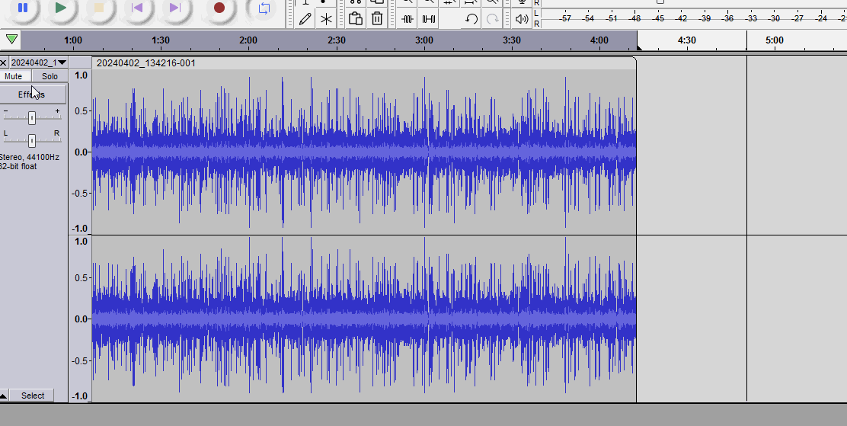
Task: Mute the 20240402 track
Action: click(14, 76)
